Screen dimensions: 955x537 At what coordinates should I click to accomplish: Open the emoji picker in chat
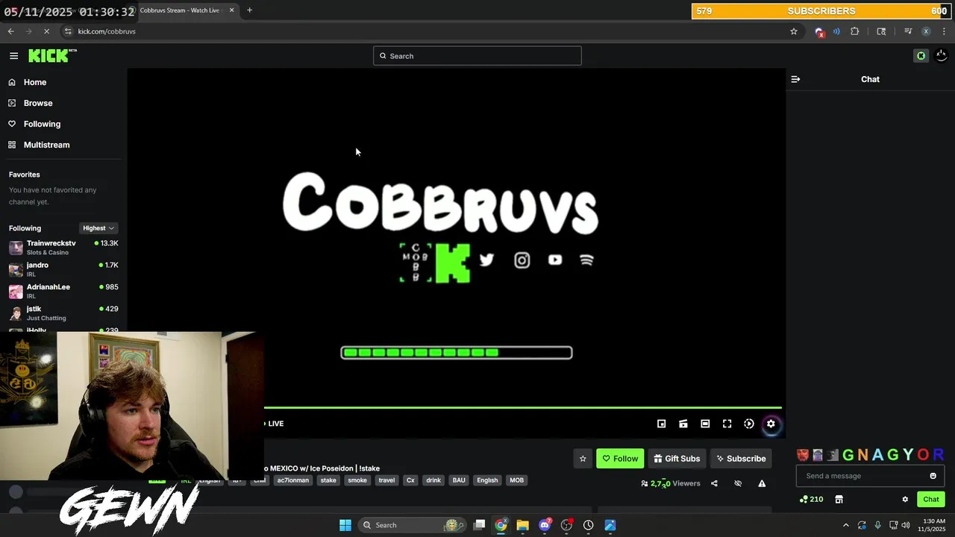pos(933,476)
